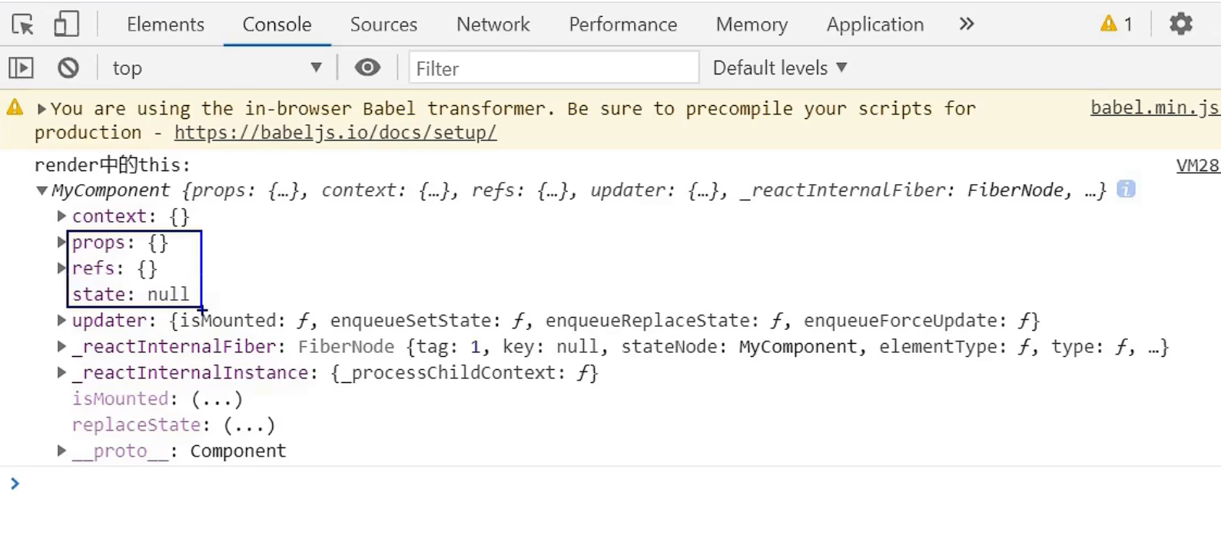Collapse the MyComponent object tree
Image resolution: width=1221 pixels, height=551 pixels.
click(42, 190)
